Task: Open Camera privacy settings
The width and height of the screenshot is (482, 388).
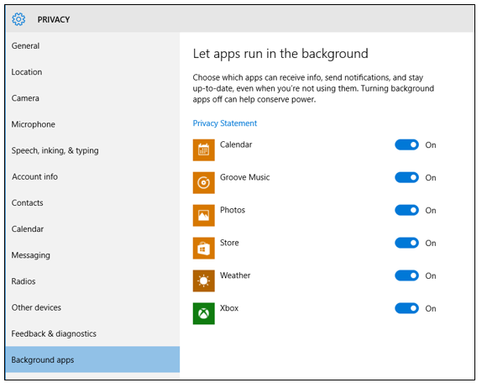Action: [x=92, y=98]
